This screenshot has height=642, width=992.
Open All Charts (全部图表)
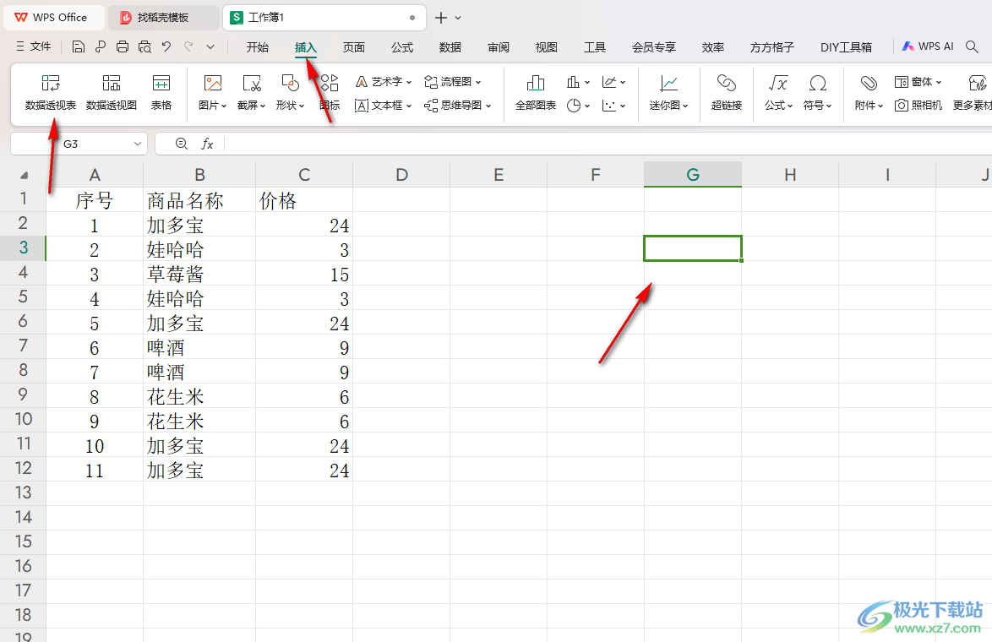click(x=535, y=92)
